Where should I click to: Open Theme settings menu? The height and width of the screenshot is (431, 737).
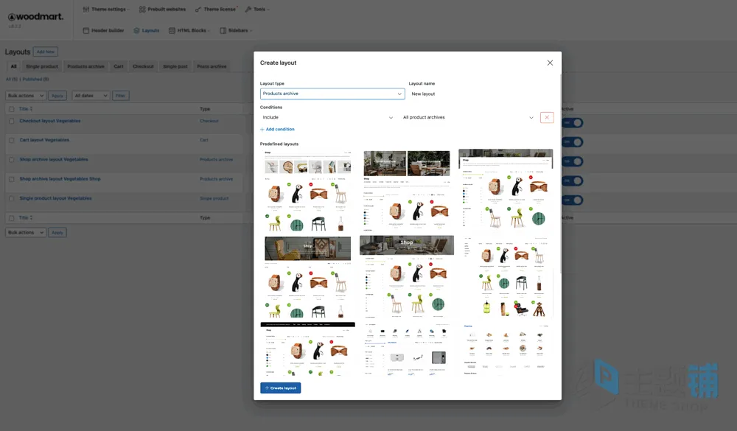tap(105, 10)
